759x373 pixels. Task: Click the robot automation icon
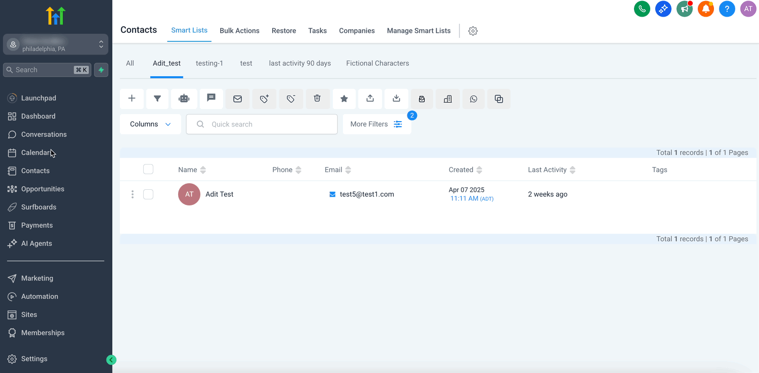pyautogui.click(x=184, y=99)
